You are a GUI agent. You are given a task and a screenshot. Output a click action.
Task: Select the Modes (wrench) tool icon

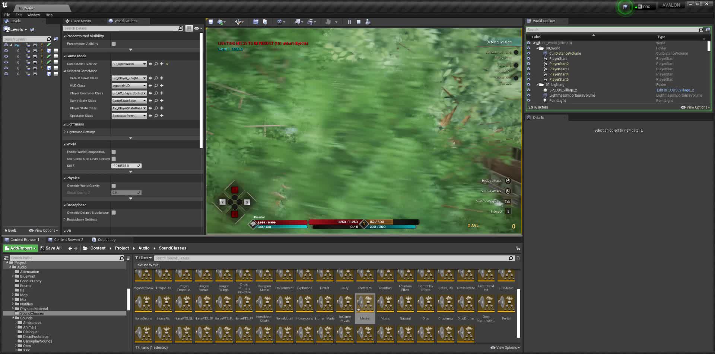coord(238,22)
